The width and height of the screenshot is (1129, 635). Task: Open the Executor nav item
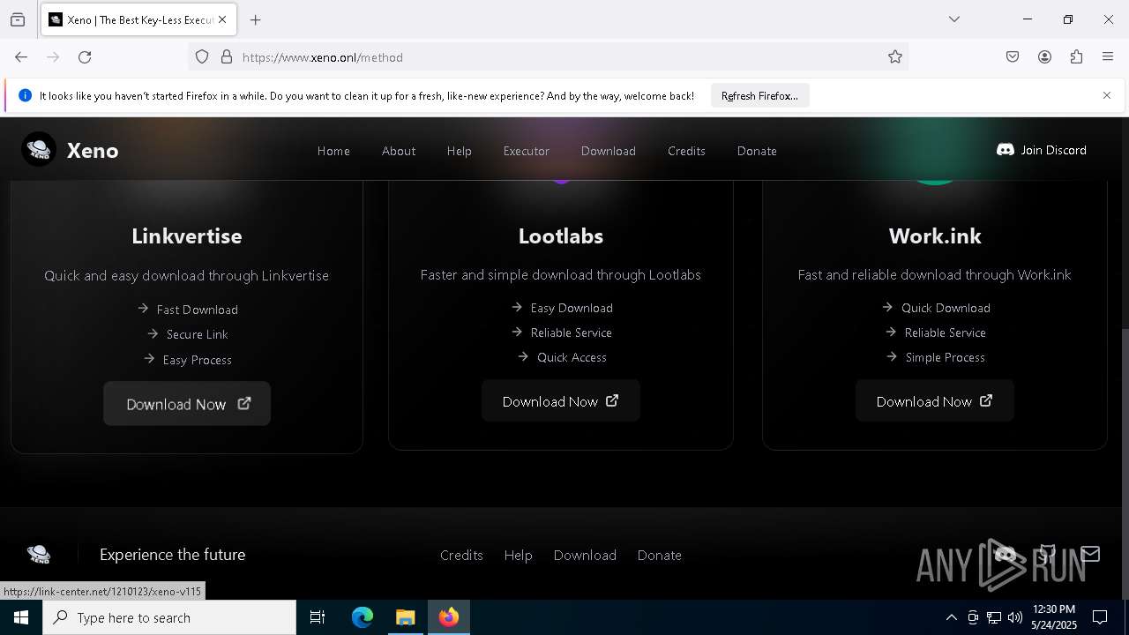pyautogui.click(x=527, y=151)
